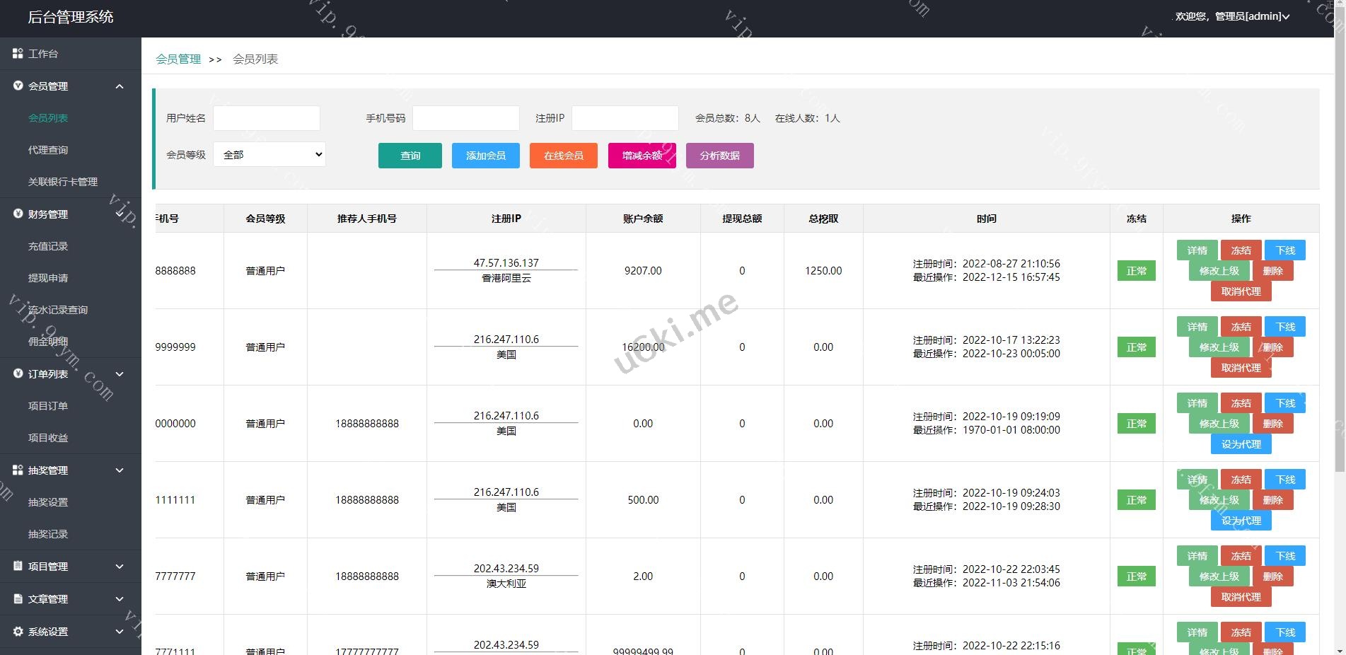Focus the 用户姓名 input field
This screenshot has height=655, width=1346.
267,118
